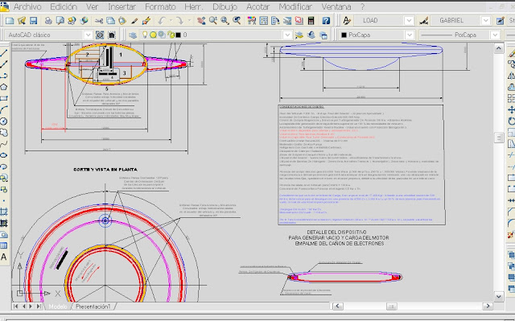Expand the PorCapa color dropdown
Viewport: 515px width, 321px height.
tap(410, 35)
